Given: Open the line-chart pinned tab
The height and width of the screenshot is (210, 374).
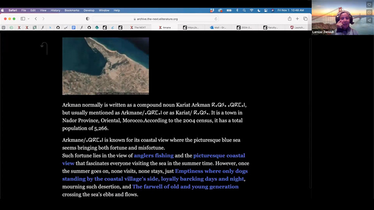Looking at the screenshot, I should coord(65,28).
